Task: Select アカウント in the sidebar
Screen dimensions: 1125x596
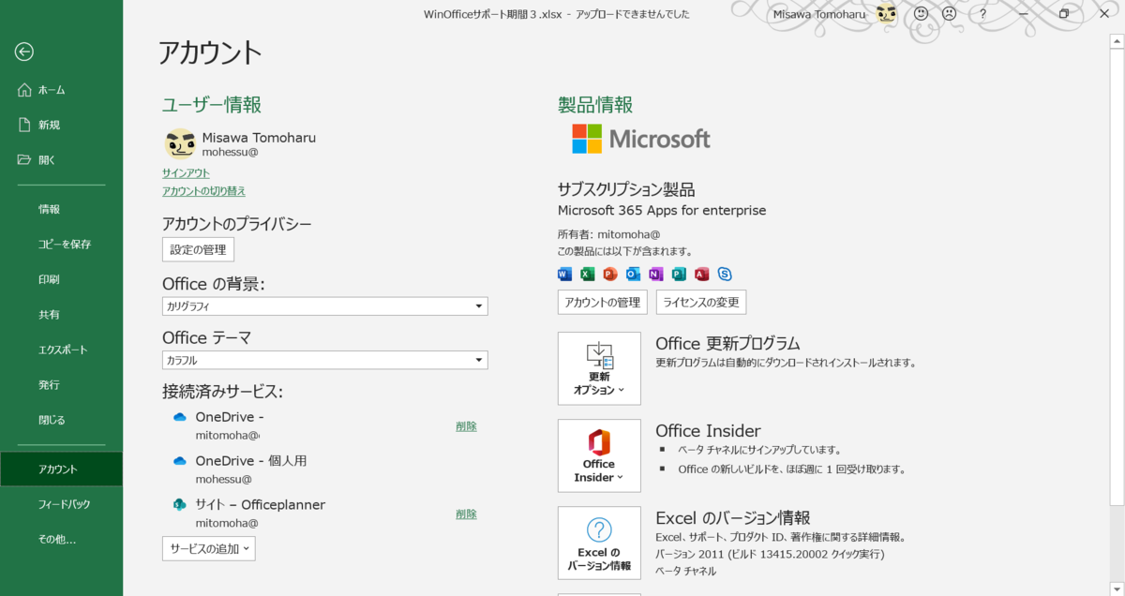Action: click(x=61, y=469)
